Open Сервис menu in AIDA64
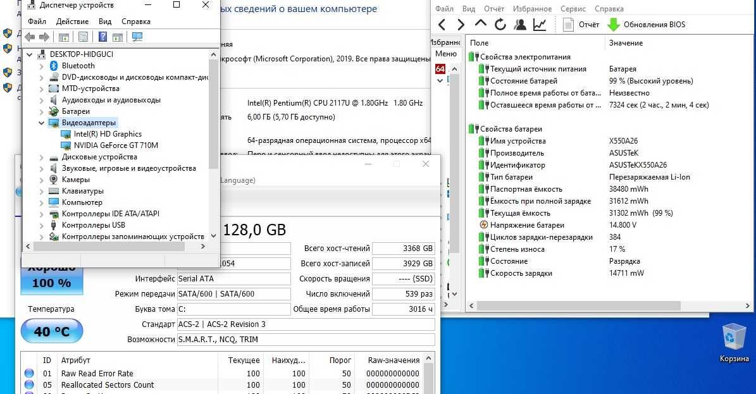The width and height of the screenshot is (756, 394). click(573, 9)
